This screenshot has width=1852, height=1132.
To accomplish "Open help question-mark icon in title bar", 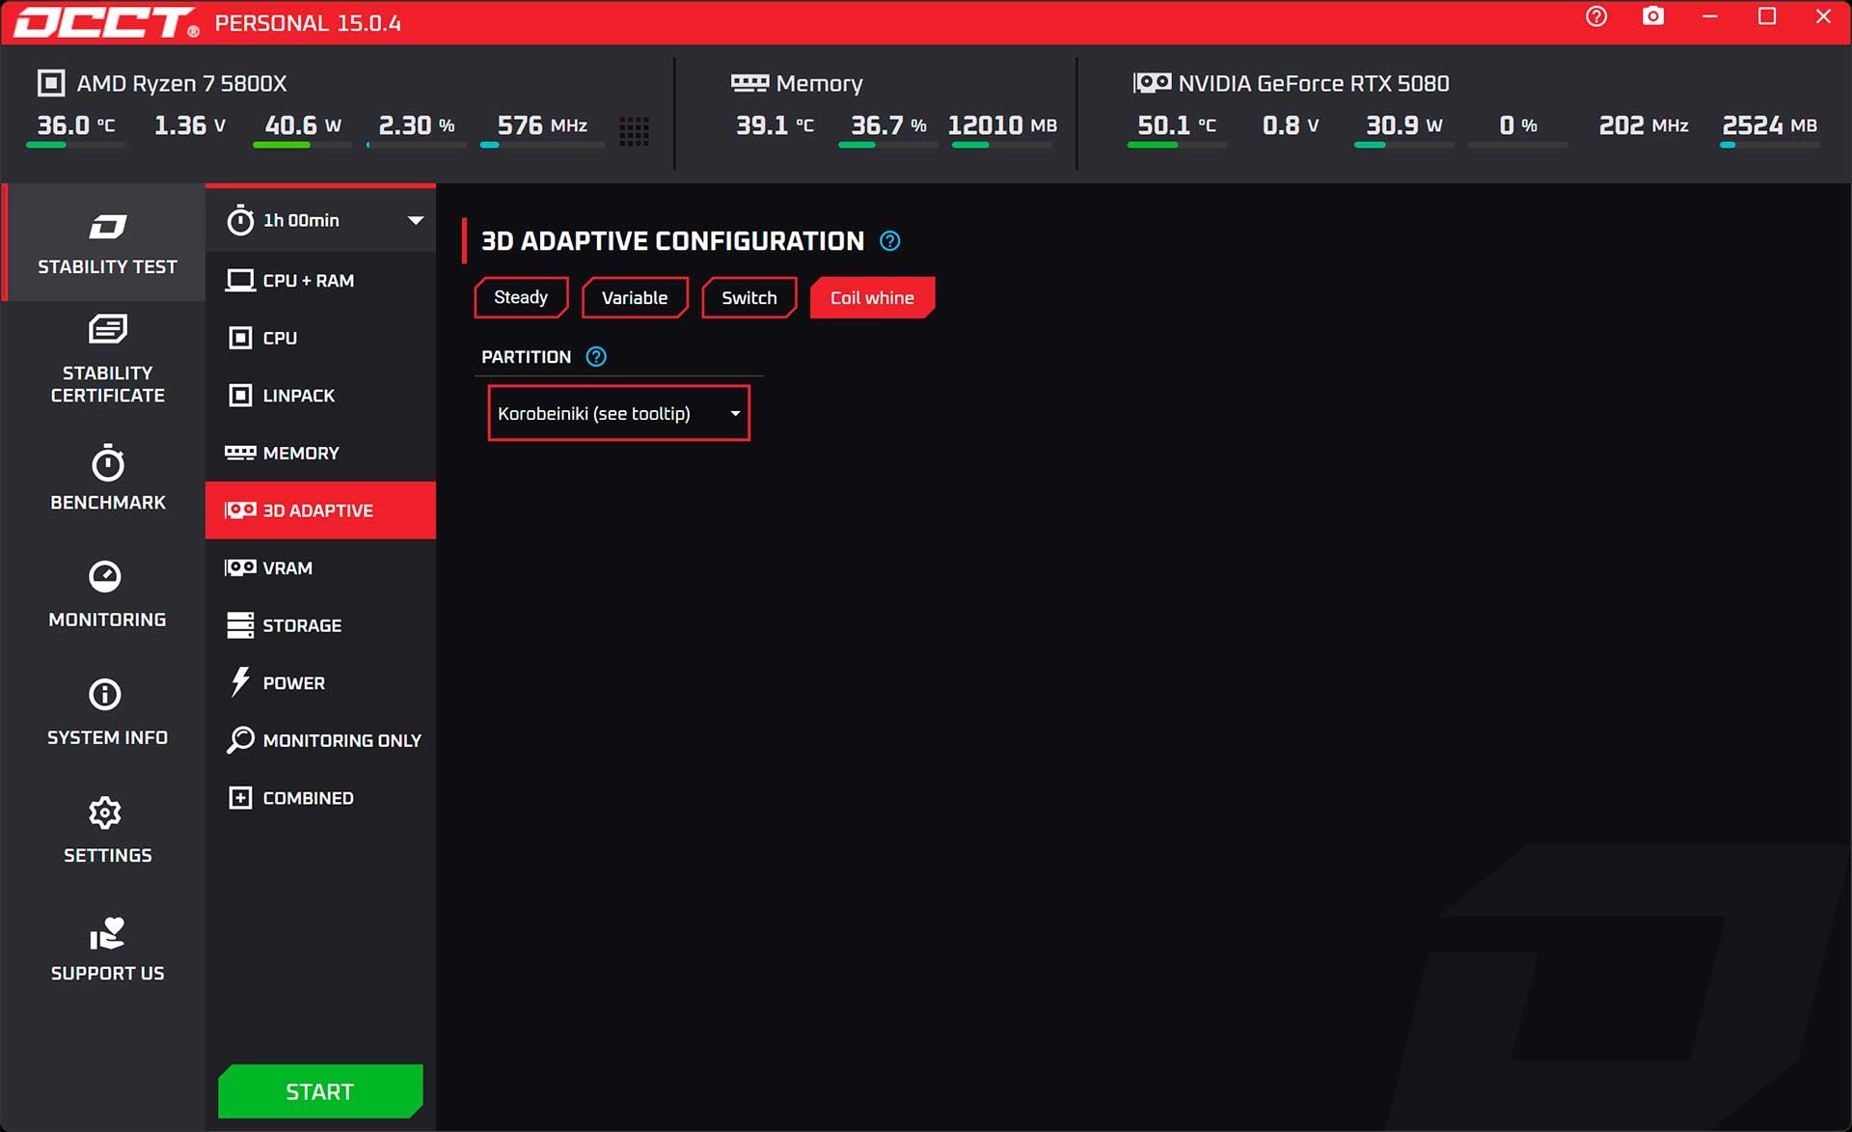I will pos(1596,16).
